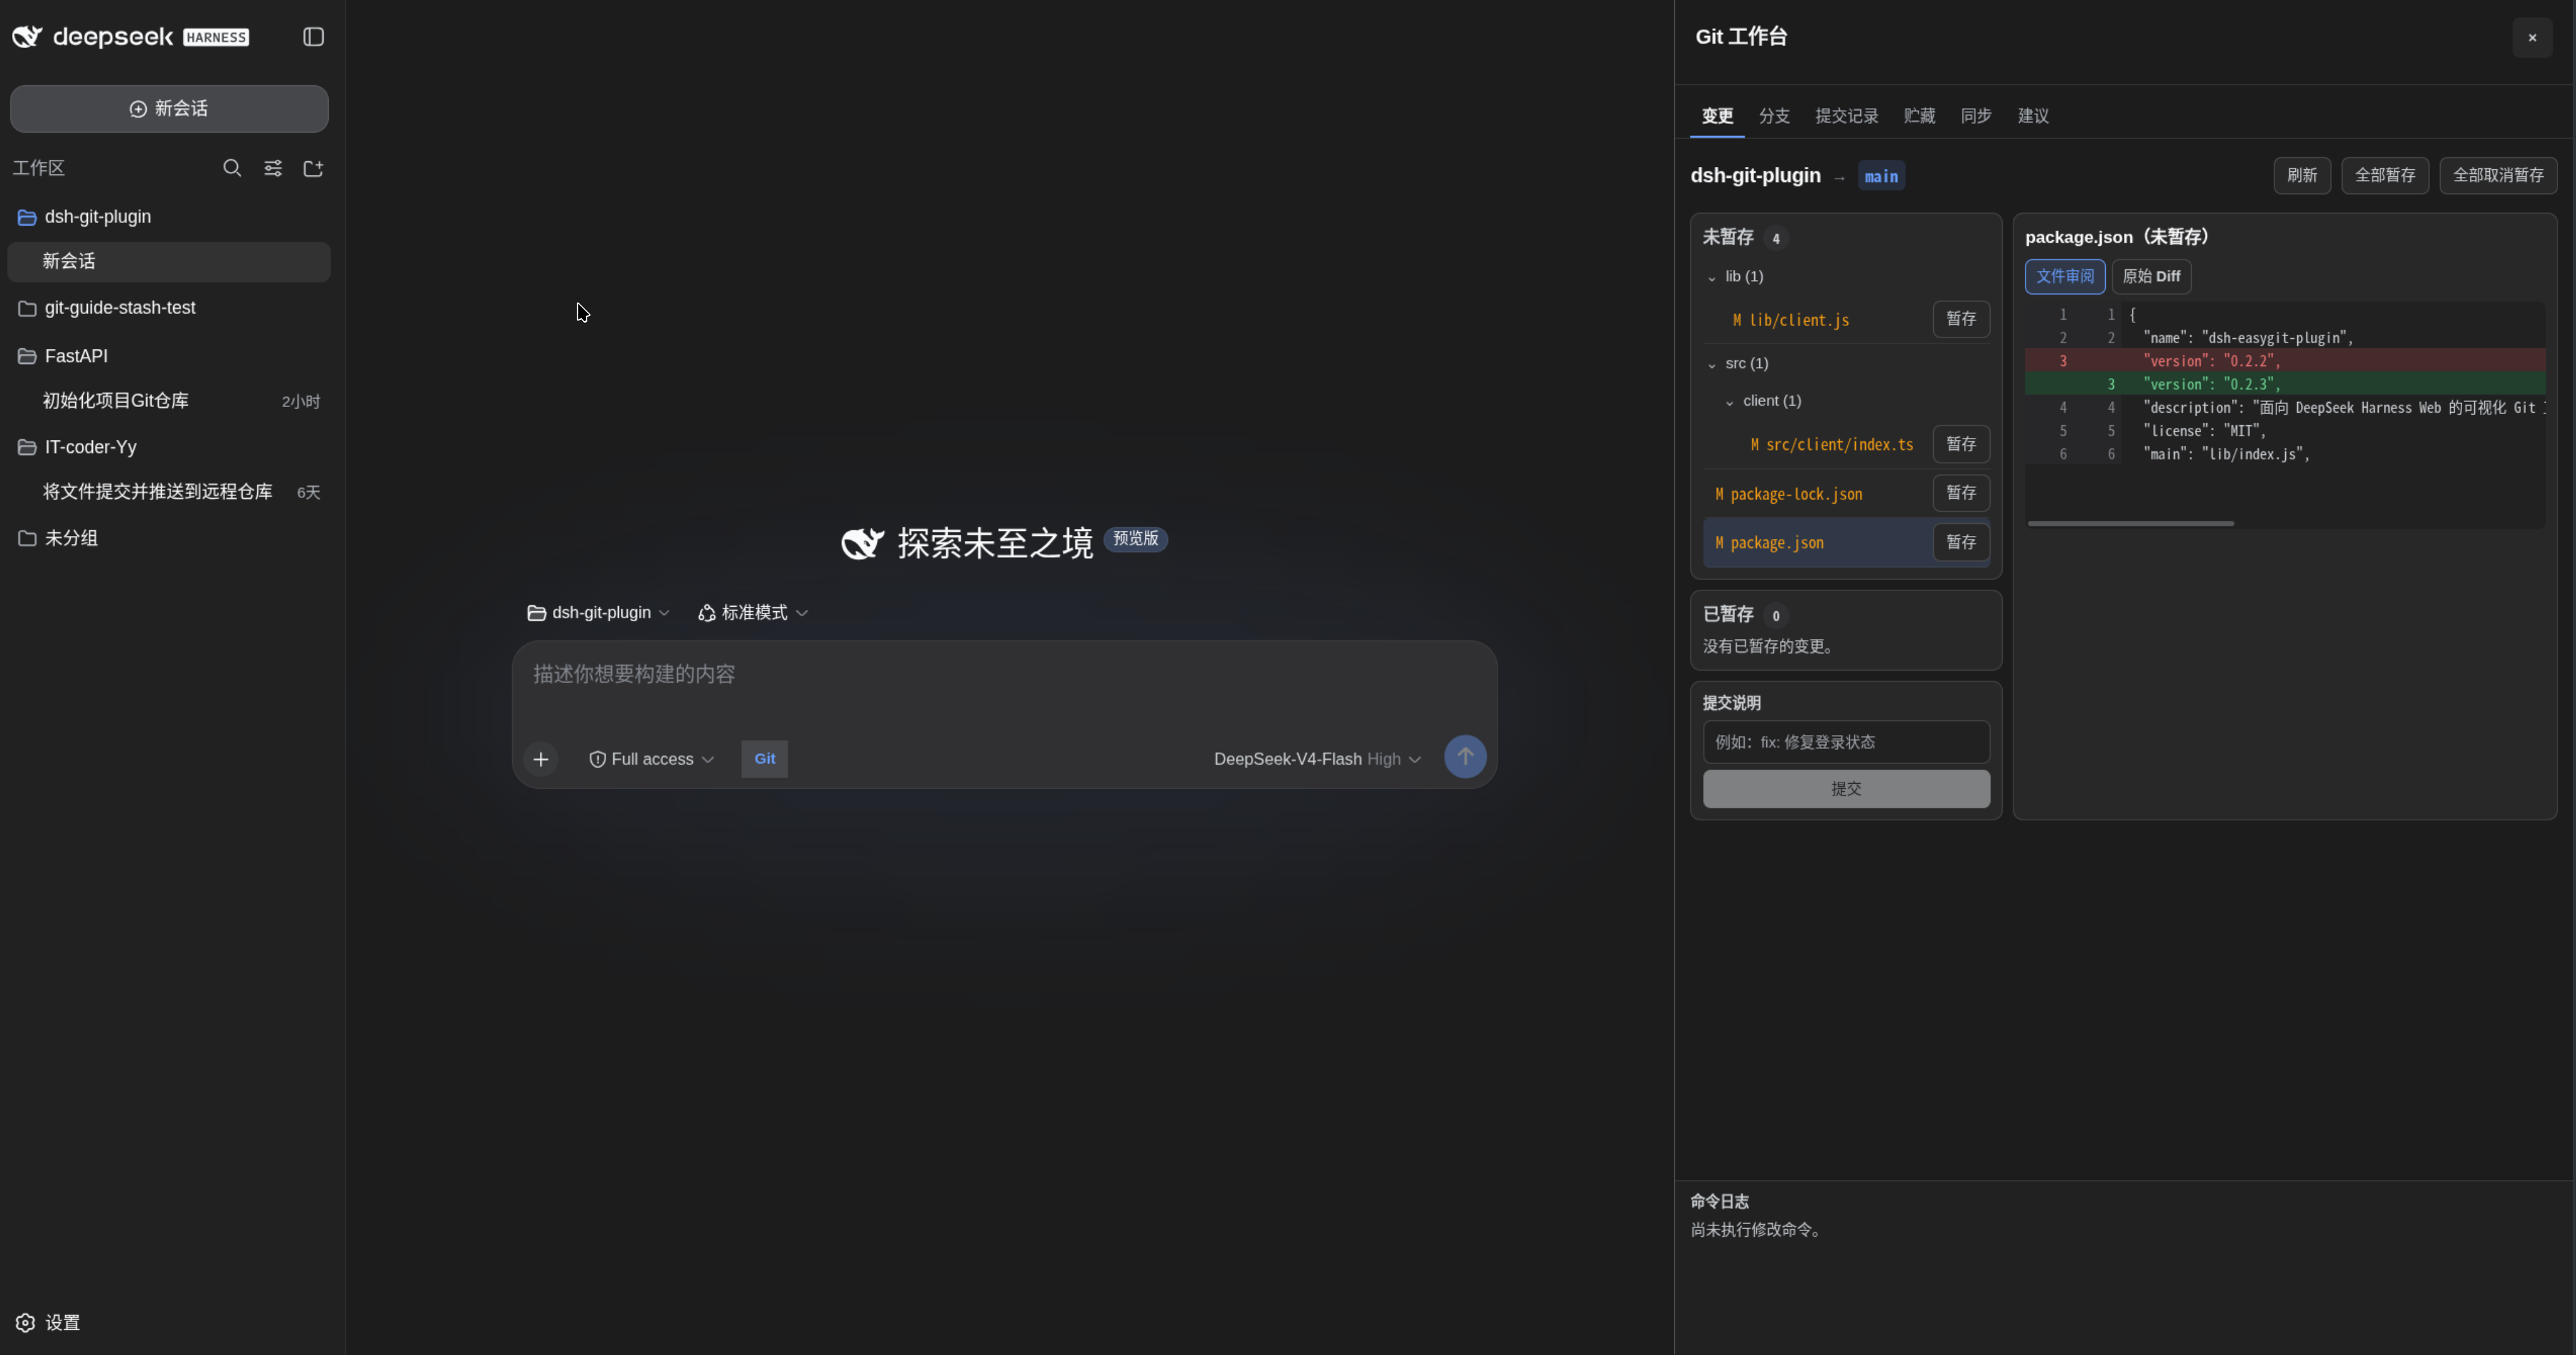Click the removed "version": "0.2.2" diff line
This screenshot has height=1355, width=2576.
(x=2285, y=361)
